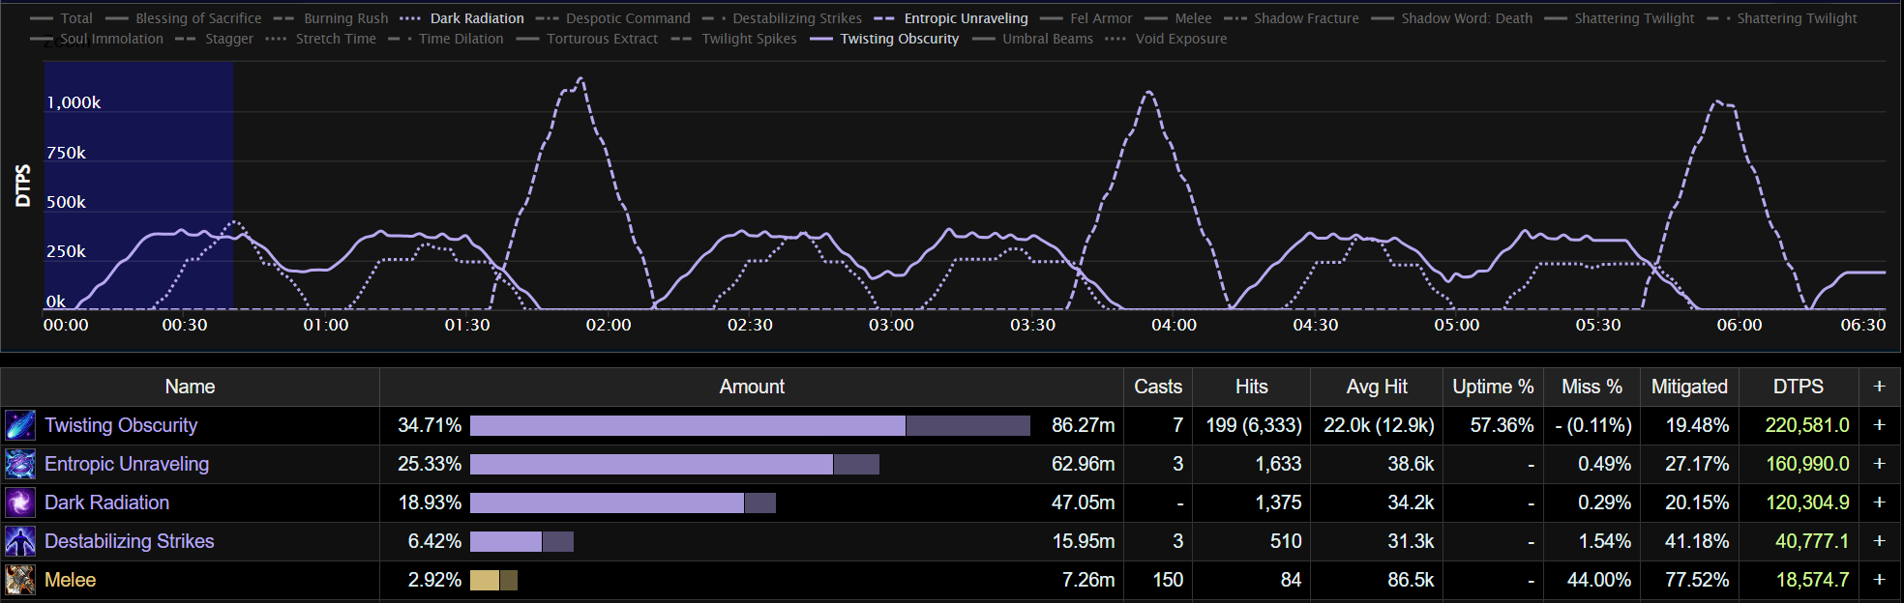This screenshot has width=1904, height=603.
Task: Click the Twisting Obscurity ability icon
Action: 19,425
